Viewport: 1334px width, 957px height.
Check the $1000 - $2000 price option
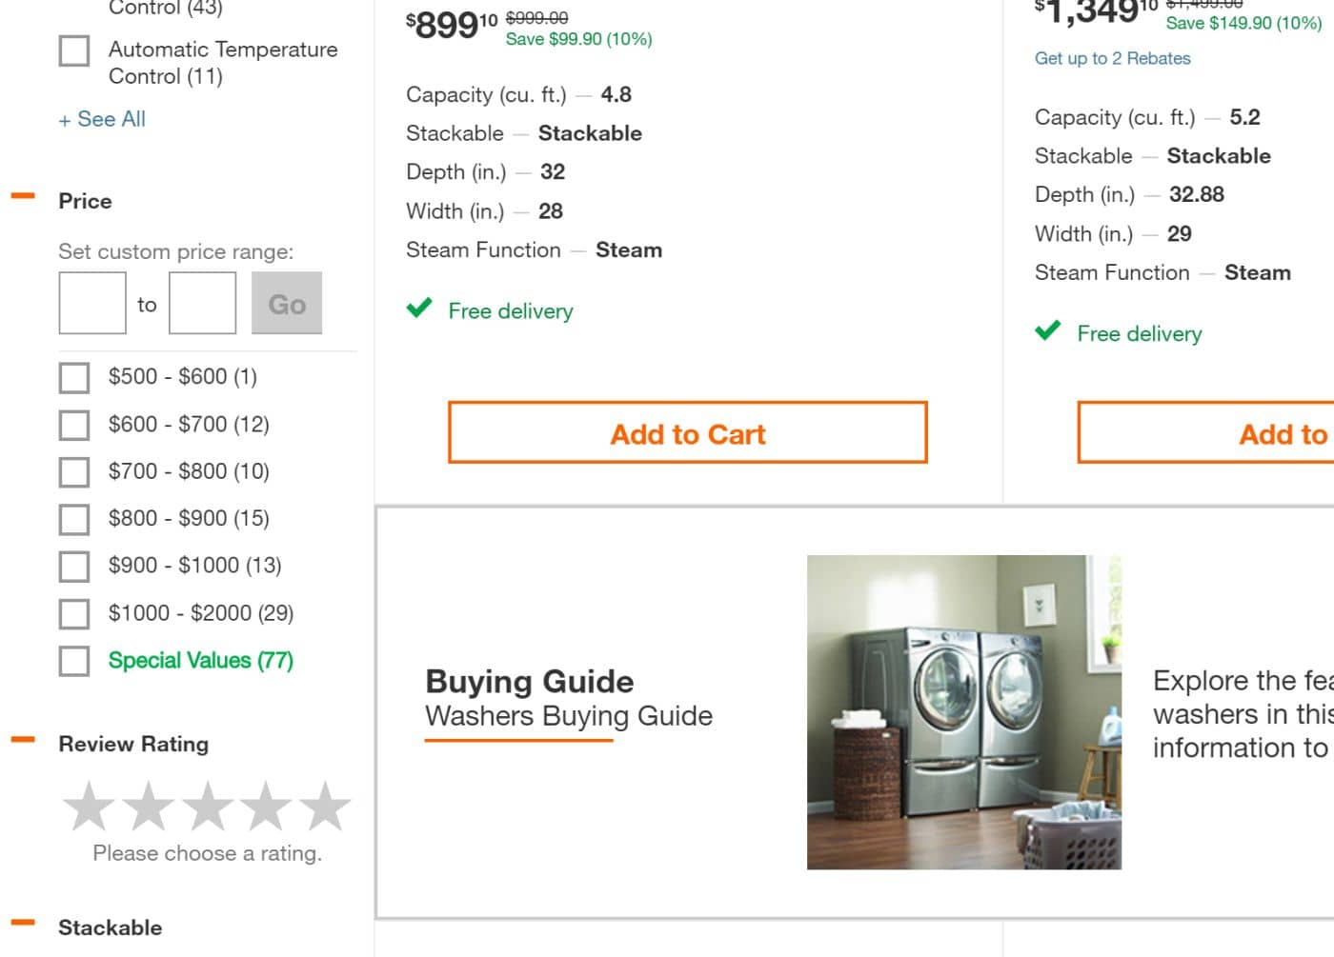coord(74,614)
